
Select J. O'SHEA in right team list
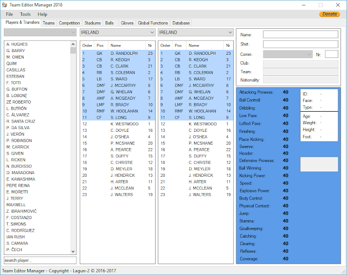click(x=196, y=137)
